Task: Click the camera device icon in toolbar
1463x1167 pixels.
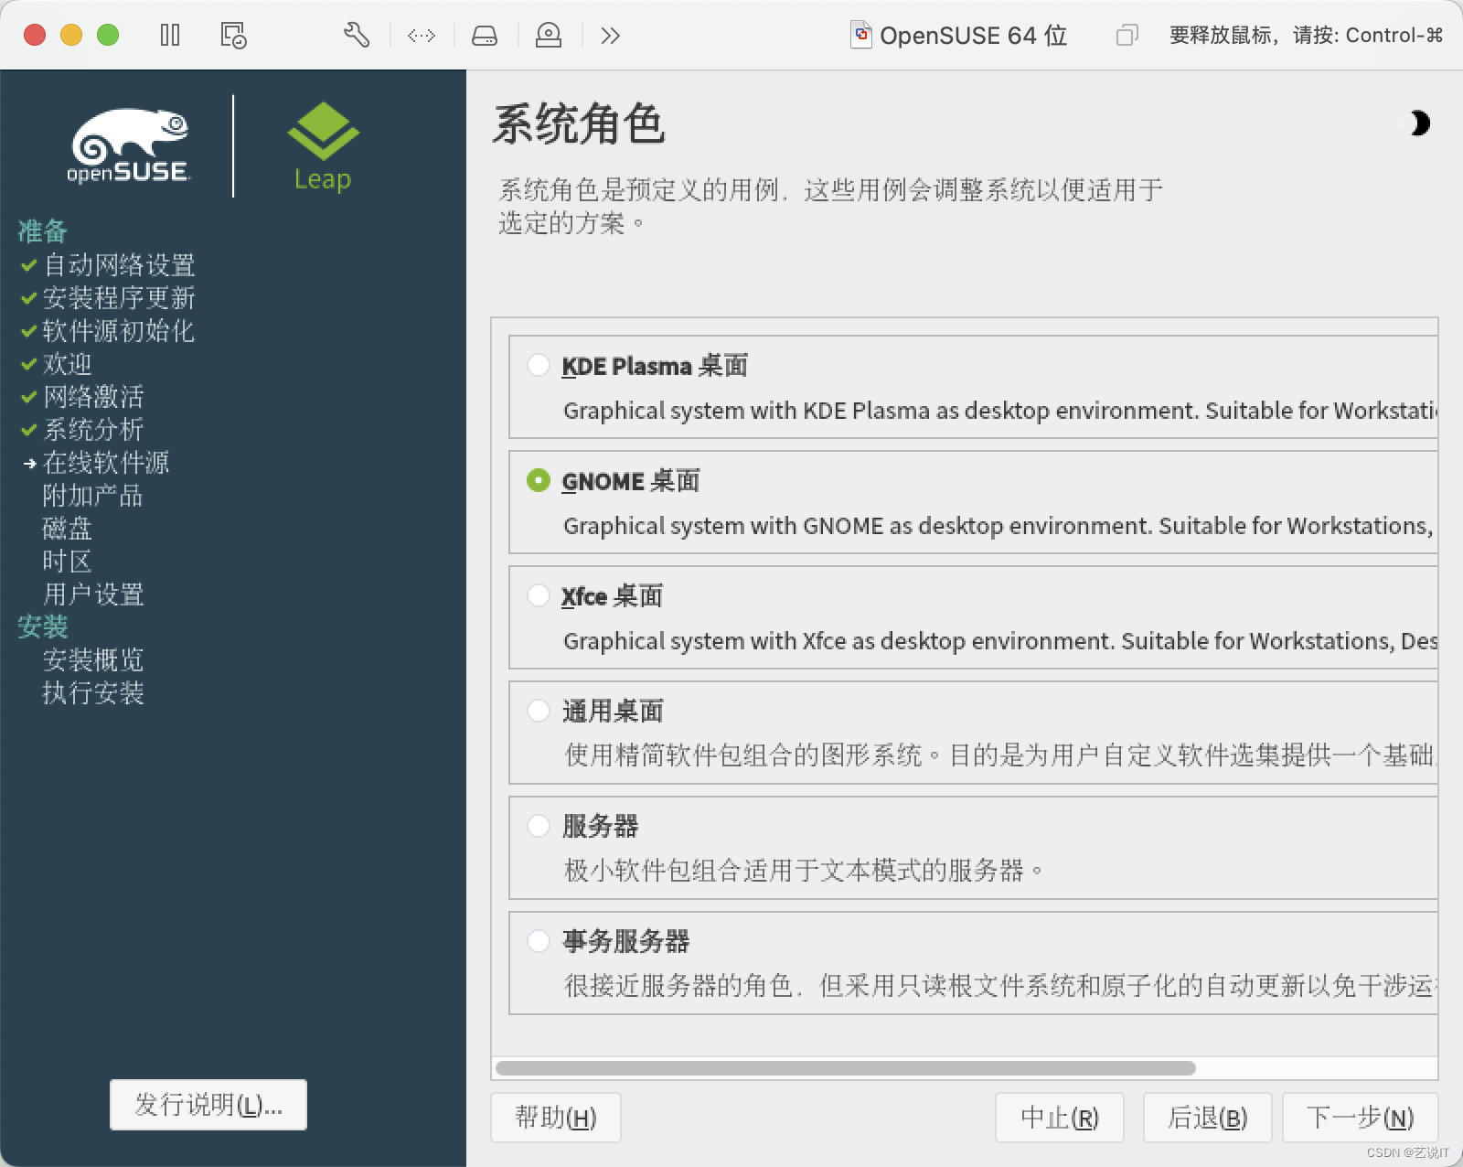Action: pyautogui.click(x=549, y=36)
